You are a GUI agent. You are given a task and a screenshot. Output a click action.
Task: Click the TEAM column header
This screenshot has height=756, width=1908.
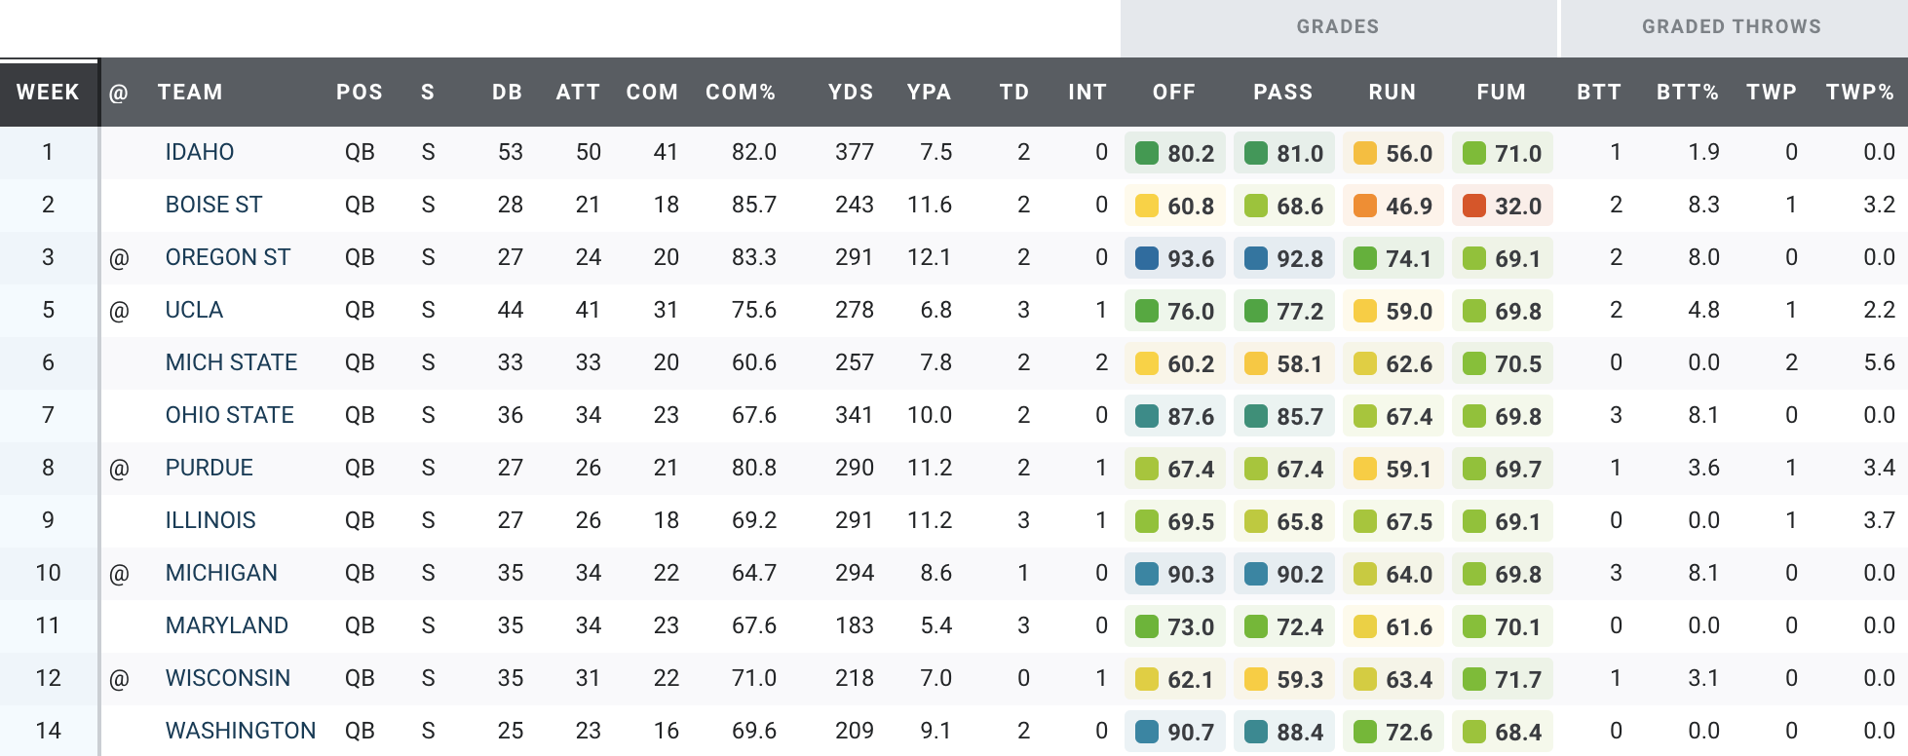[190, 93]
